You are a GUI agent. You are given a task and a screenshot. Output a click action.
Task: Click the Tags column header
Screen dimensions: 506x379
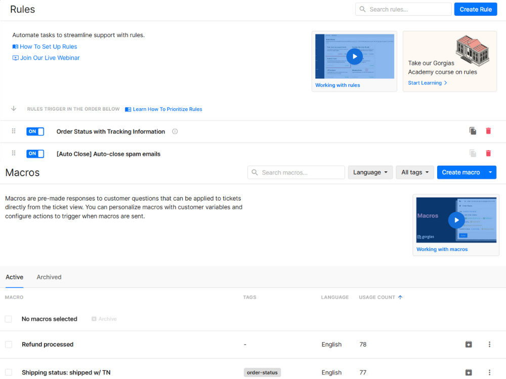[249, 297]
